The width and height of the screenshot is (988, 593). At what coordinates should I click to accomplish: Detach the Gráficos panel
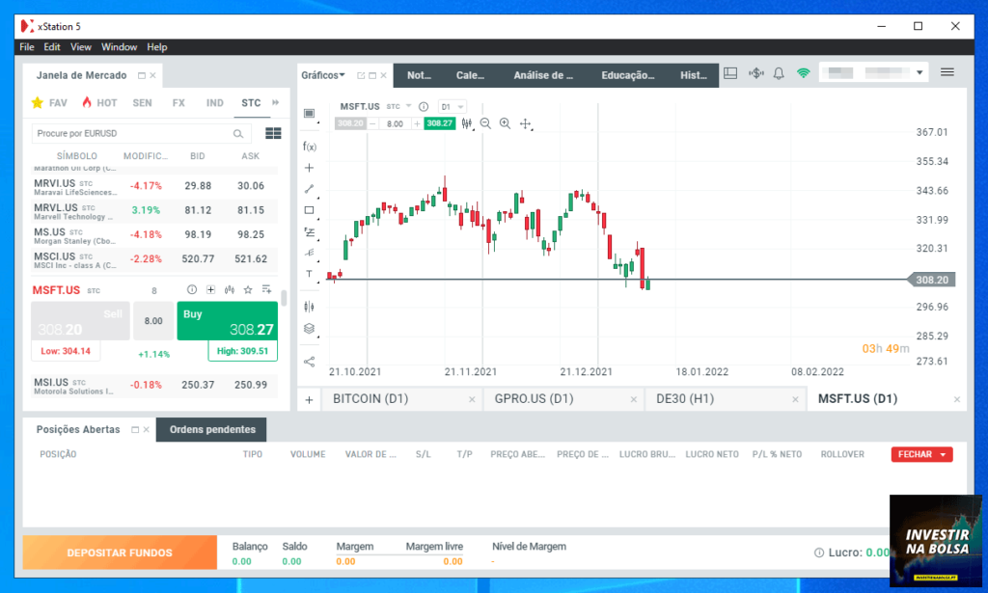[361, 75]
